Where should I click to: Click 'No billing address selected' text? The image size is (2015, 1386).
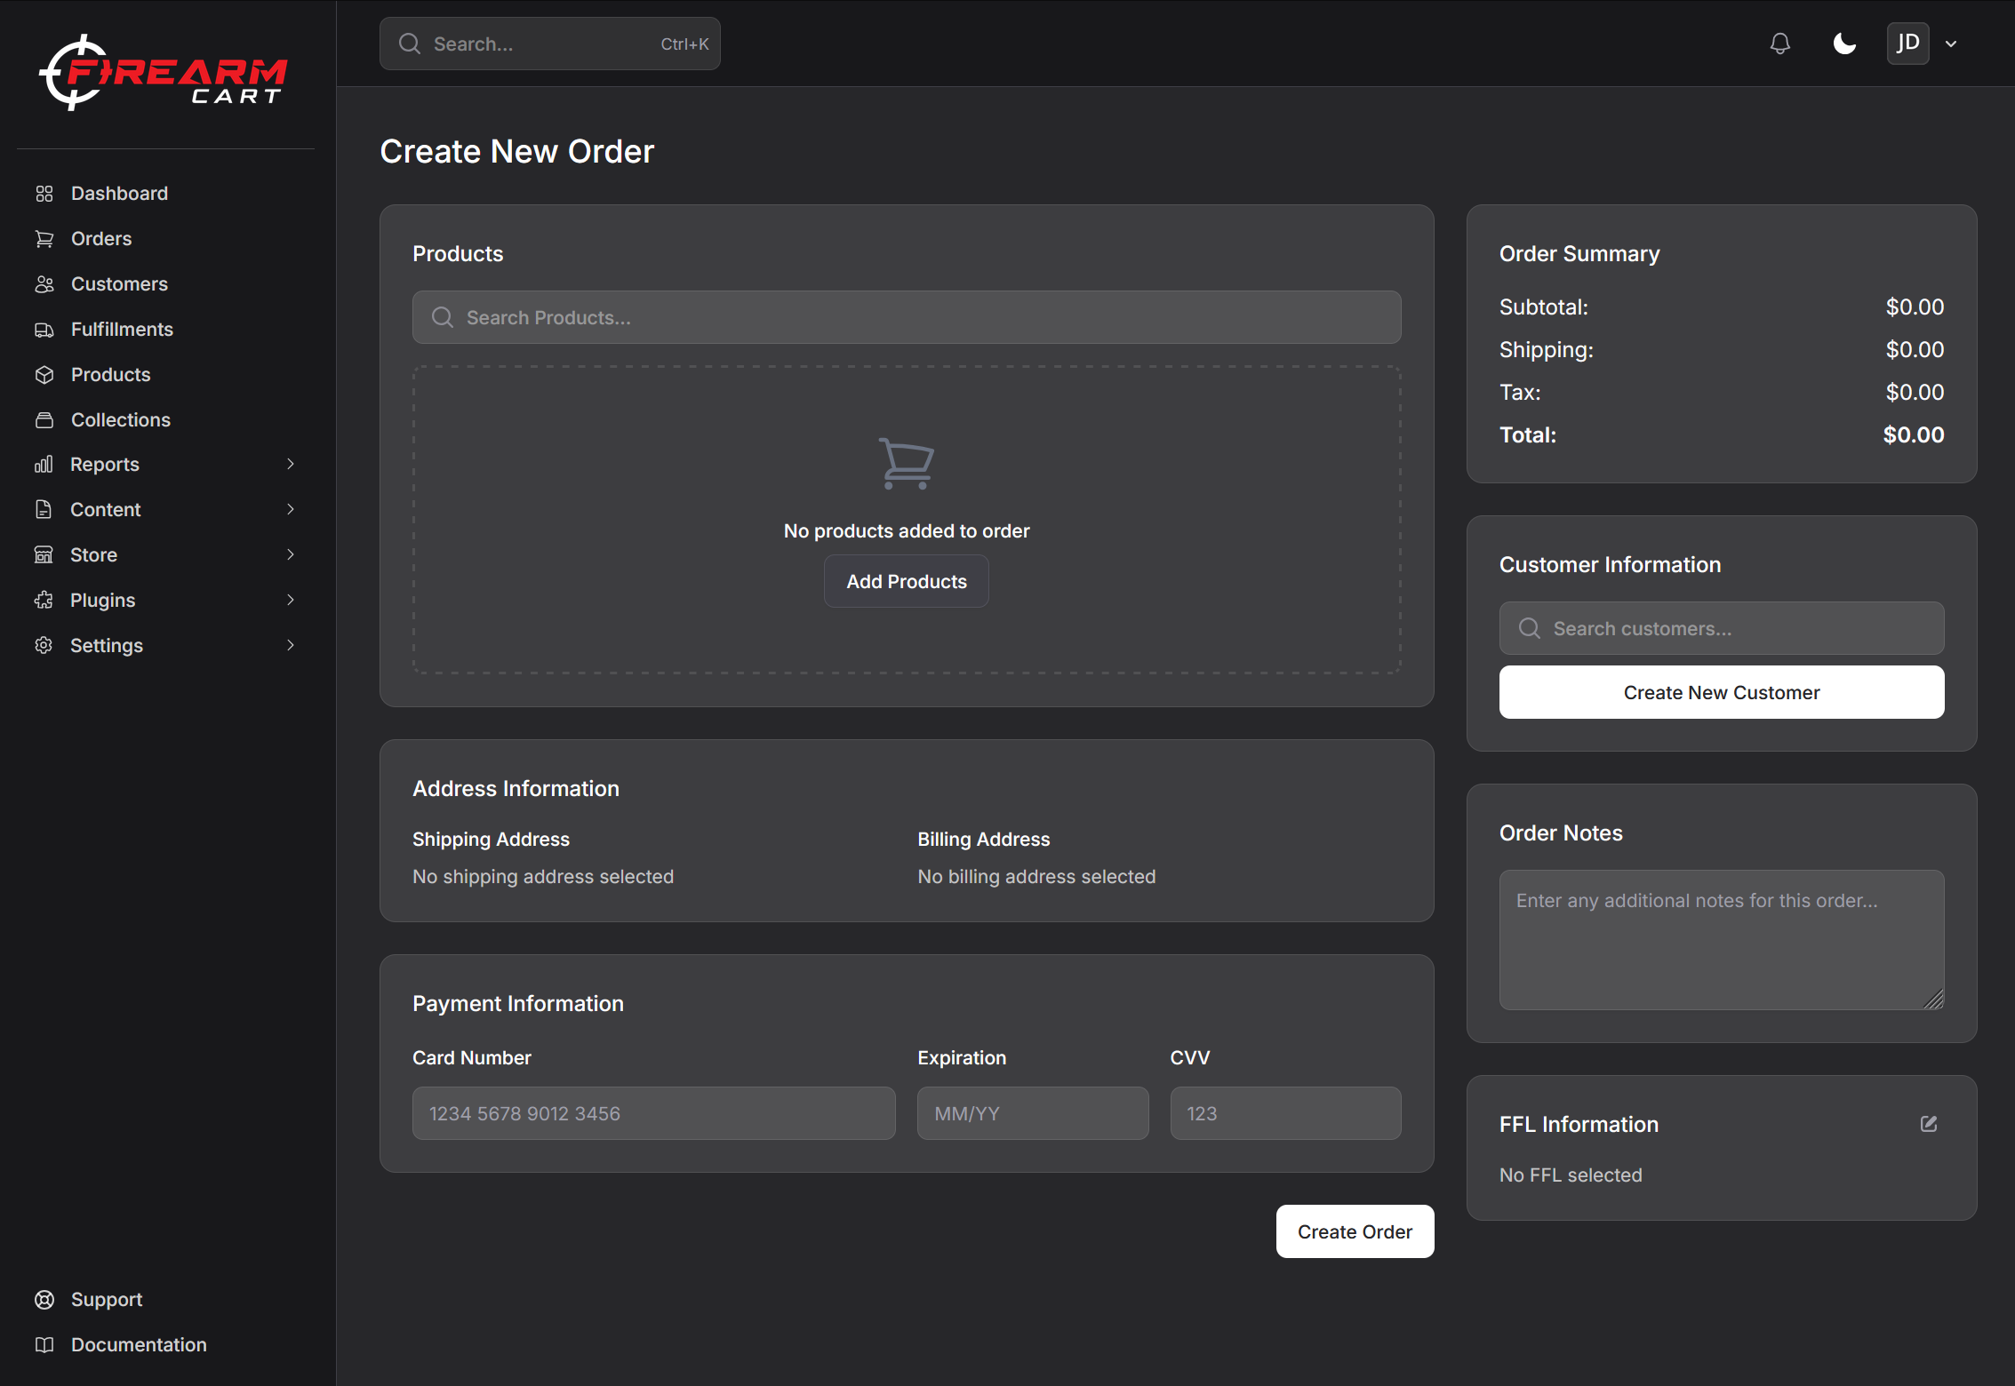[x=1036, y=877]
